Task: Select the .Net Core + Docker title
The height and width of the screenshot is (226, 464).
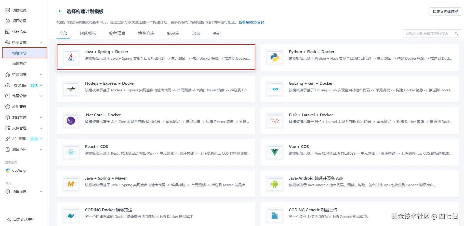Action: tap(103, 115)
